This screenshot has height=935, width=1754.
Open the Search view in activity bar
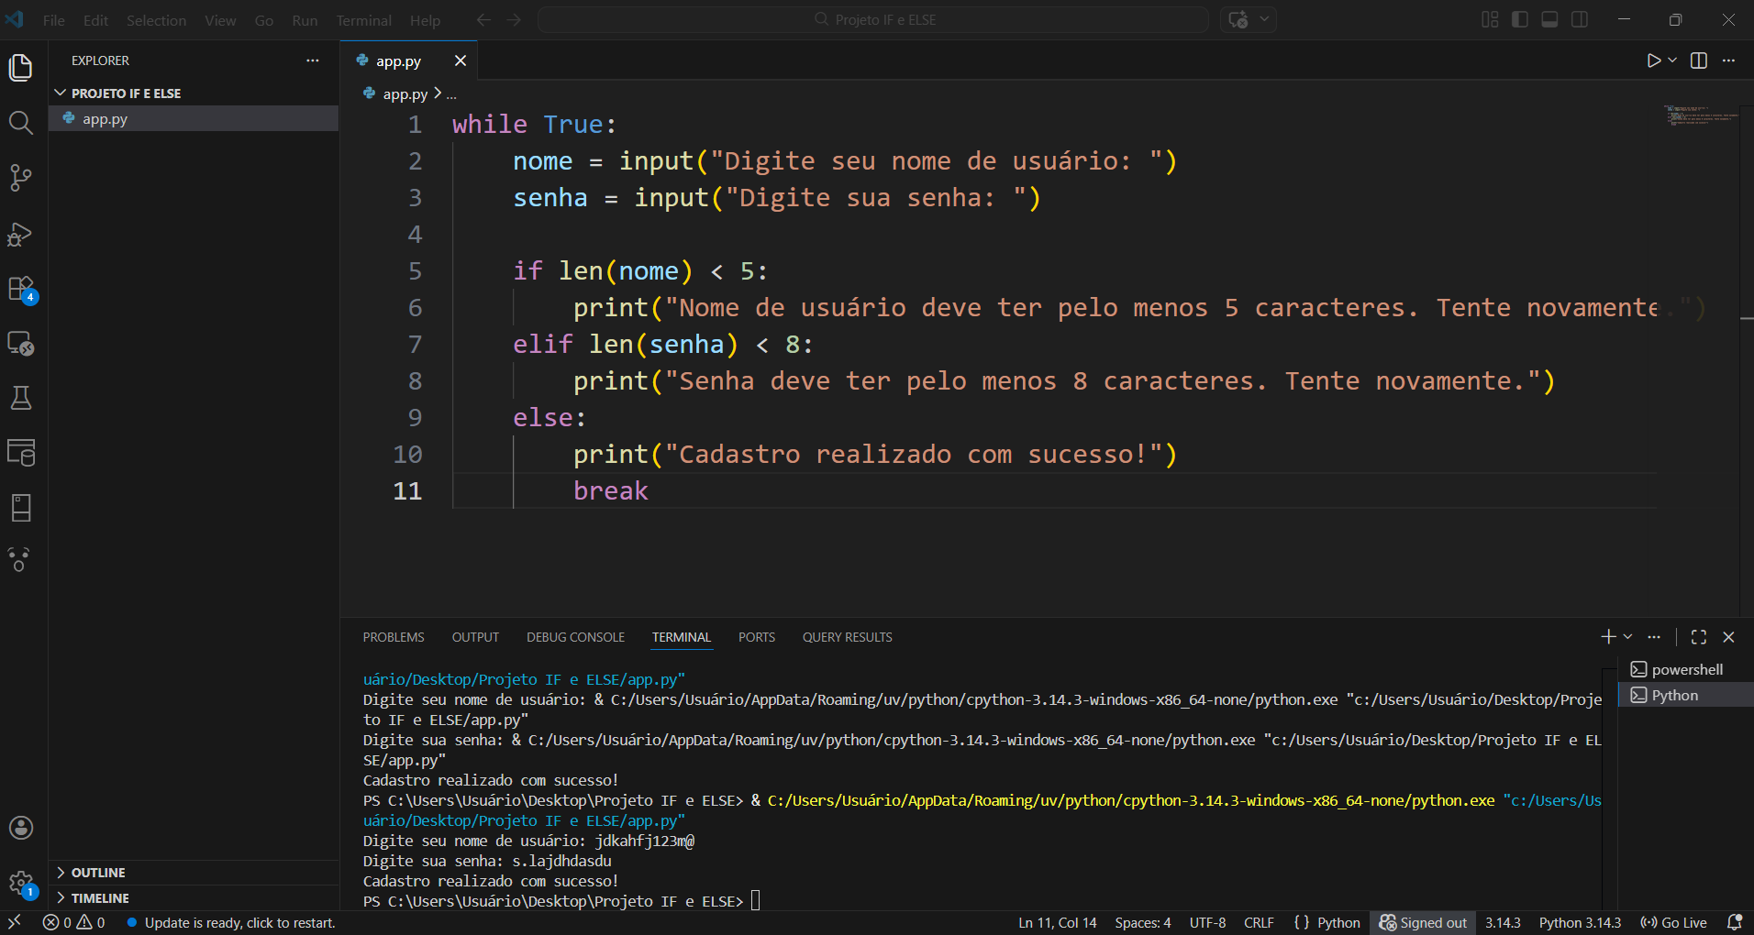(x=20, y=123)
